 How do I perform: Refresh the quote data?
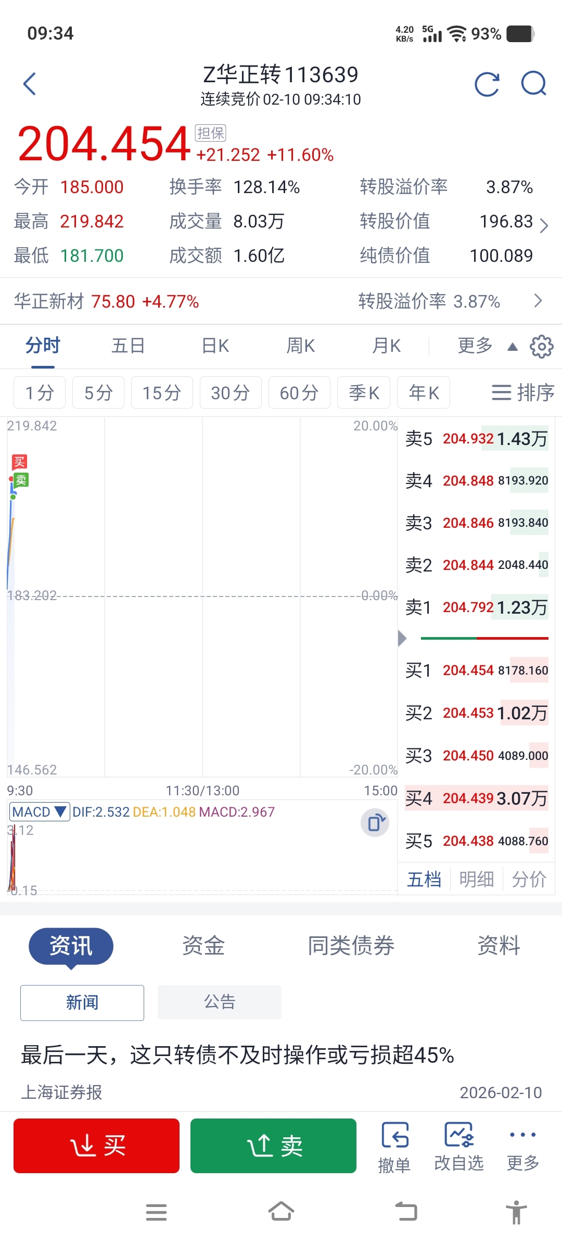(x=487, y=84)
